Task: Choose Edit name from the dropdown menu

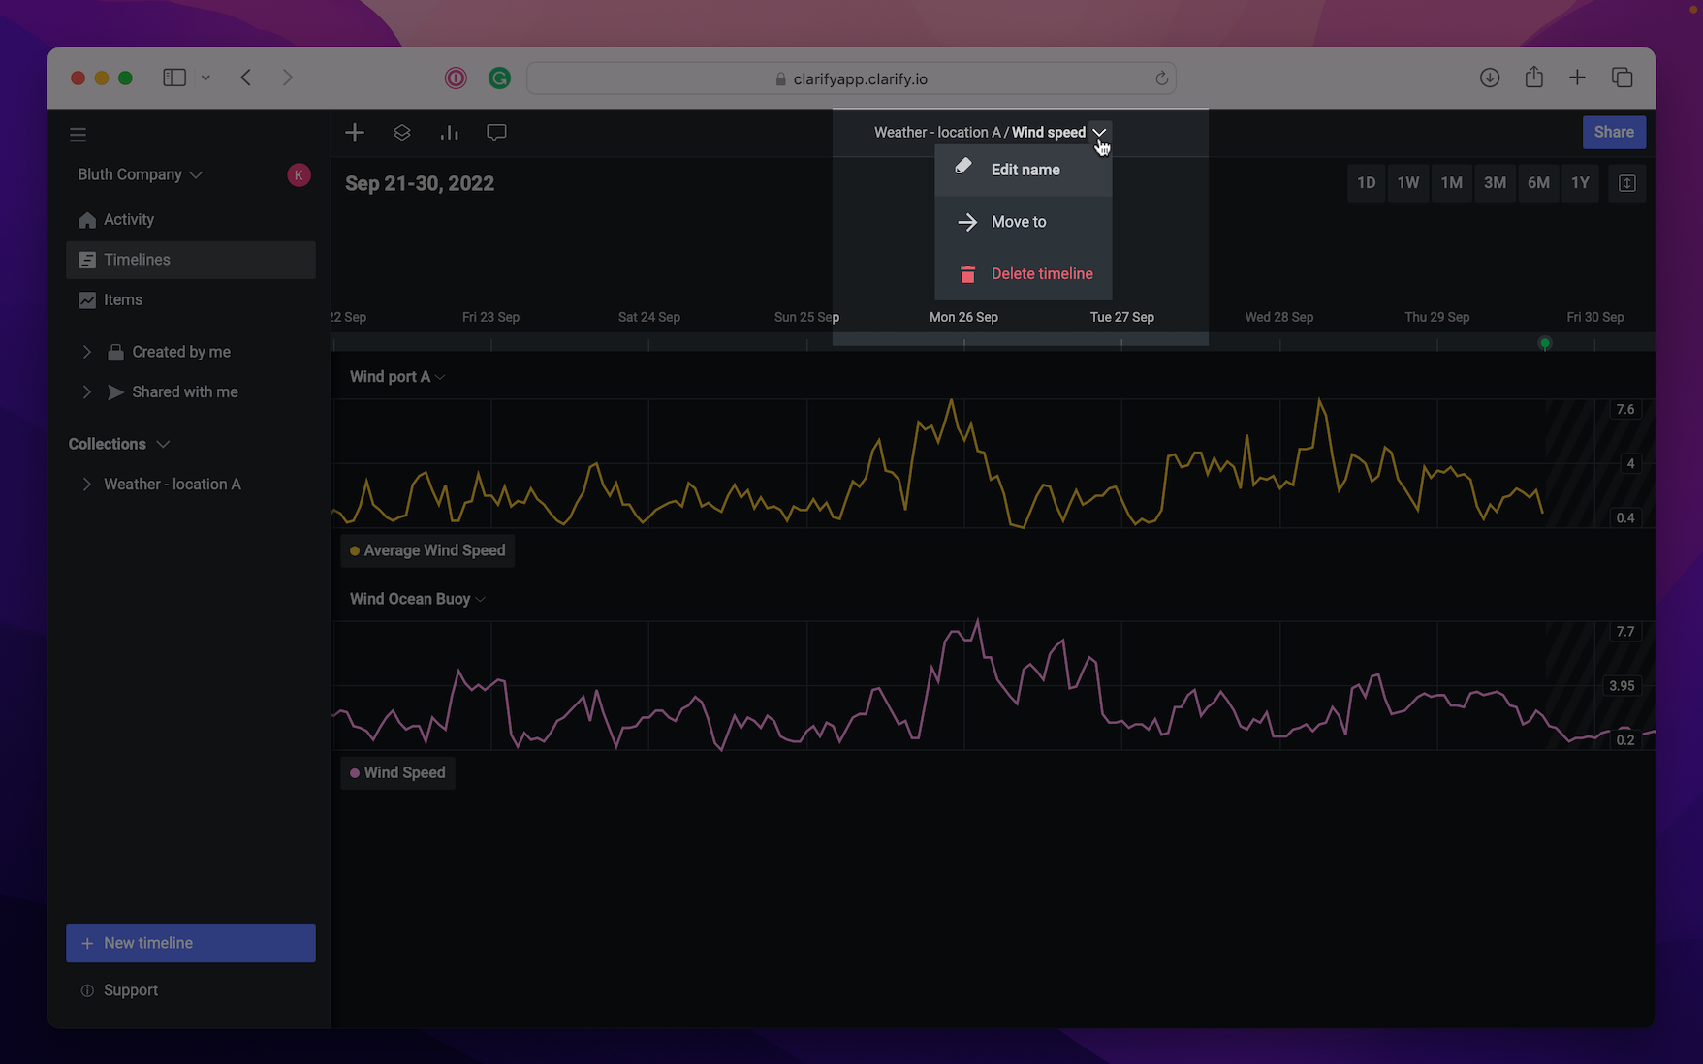Action: click(x=1024, y=170)
